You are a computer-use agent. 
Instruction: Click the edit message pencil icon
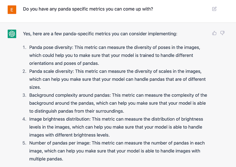(214, 9)
